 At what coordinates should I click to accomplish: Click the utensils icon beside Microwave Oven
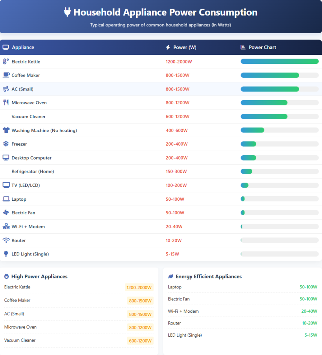6,103
